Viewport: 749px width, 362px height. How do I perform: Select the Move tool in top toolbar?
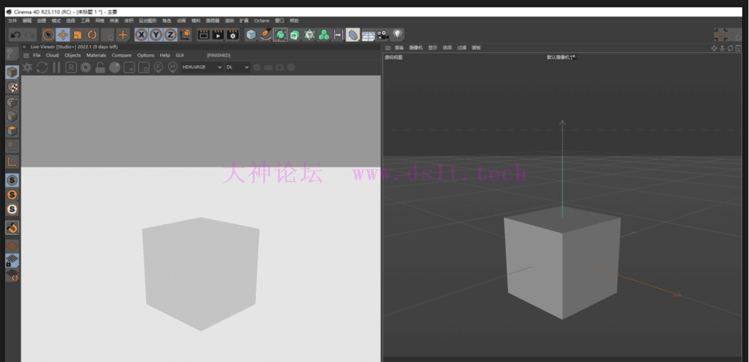tap(63, 35)
